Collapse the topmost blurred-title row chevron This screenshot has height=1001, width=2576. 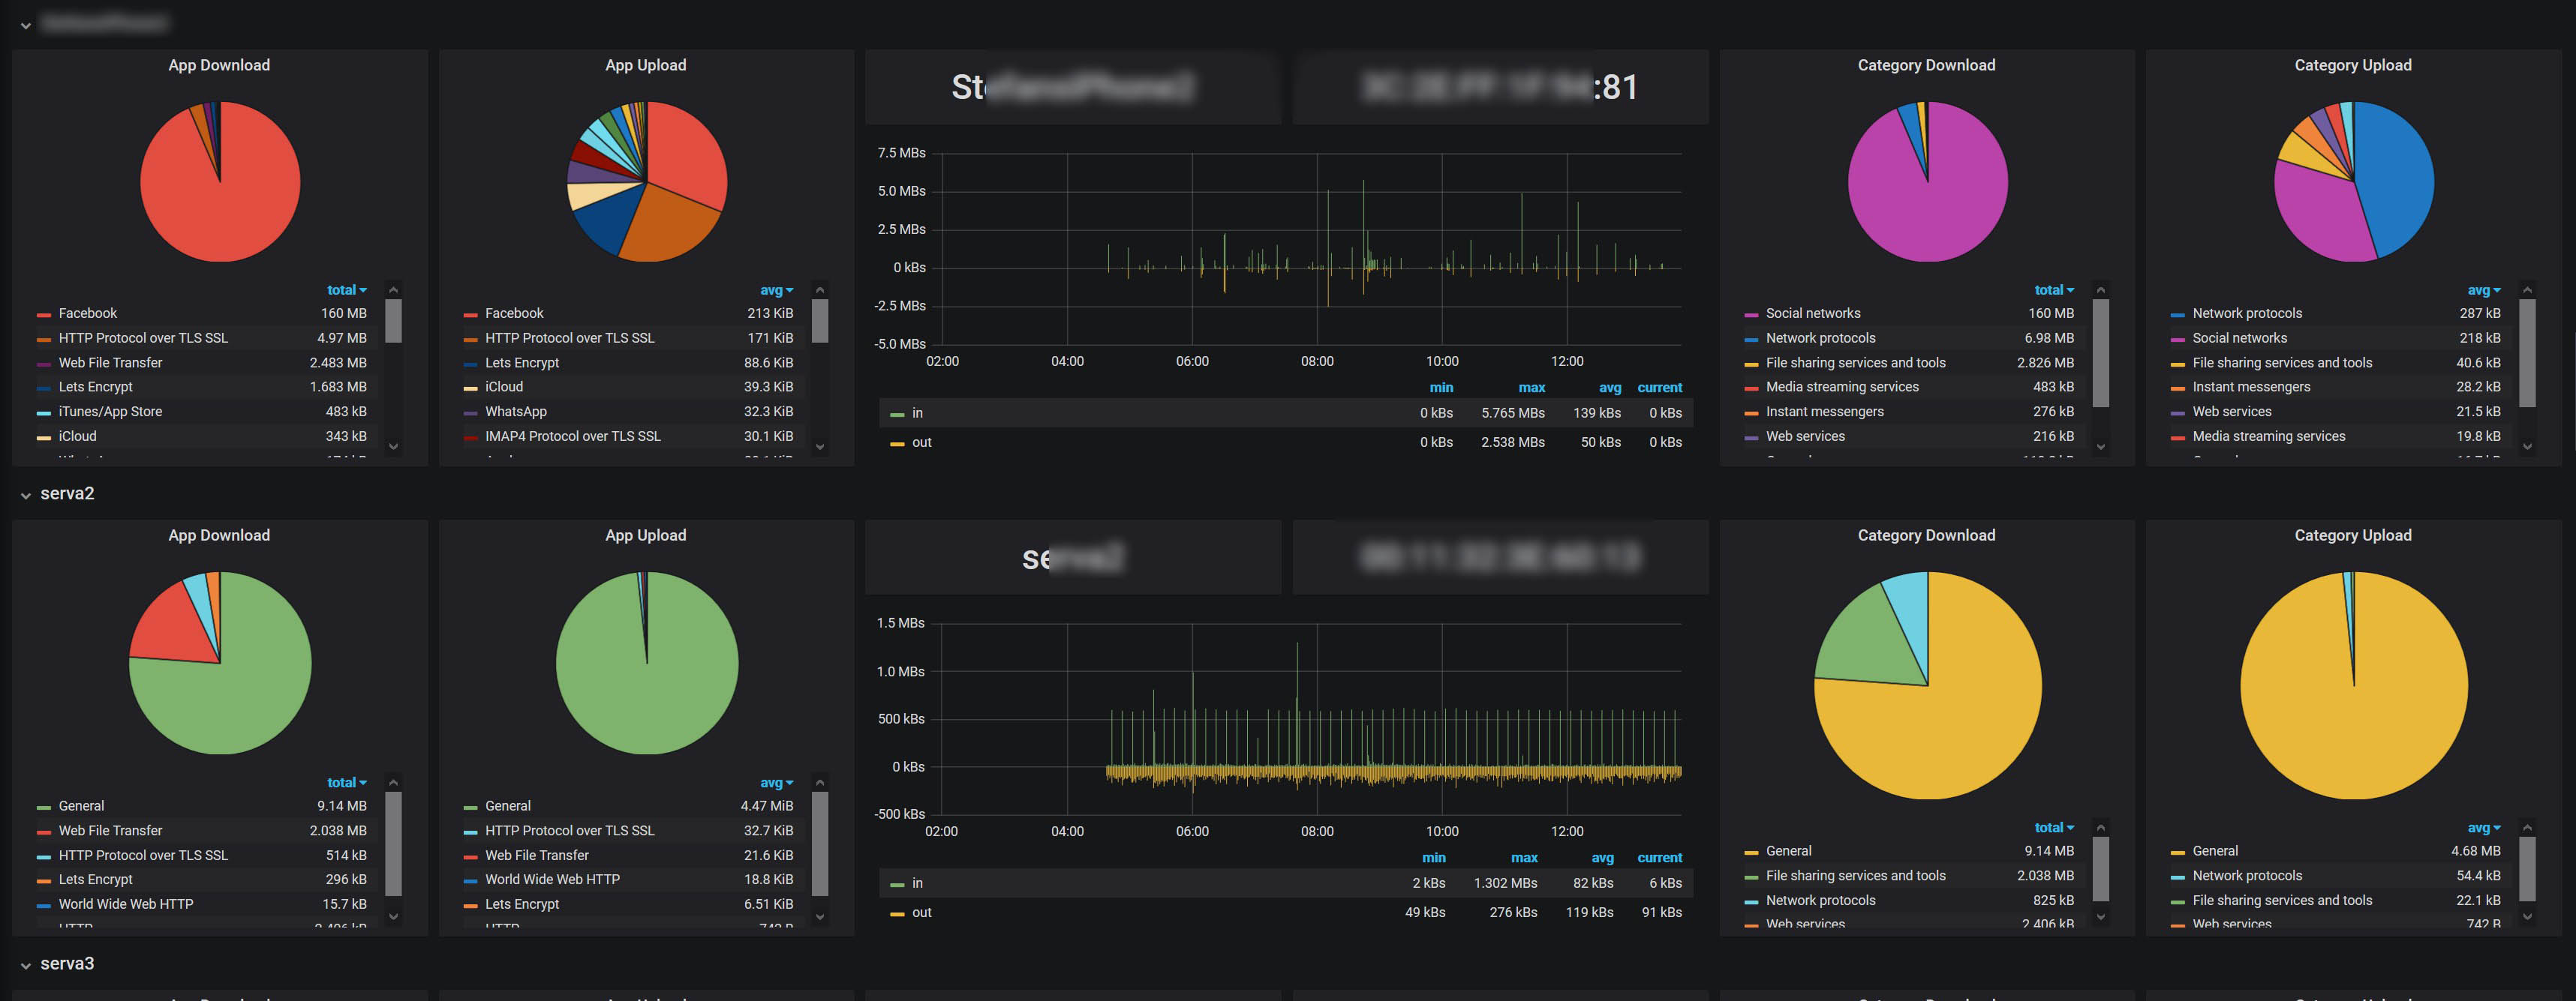pyautogui.click(x=26, y=25)
